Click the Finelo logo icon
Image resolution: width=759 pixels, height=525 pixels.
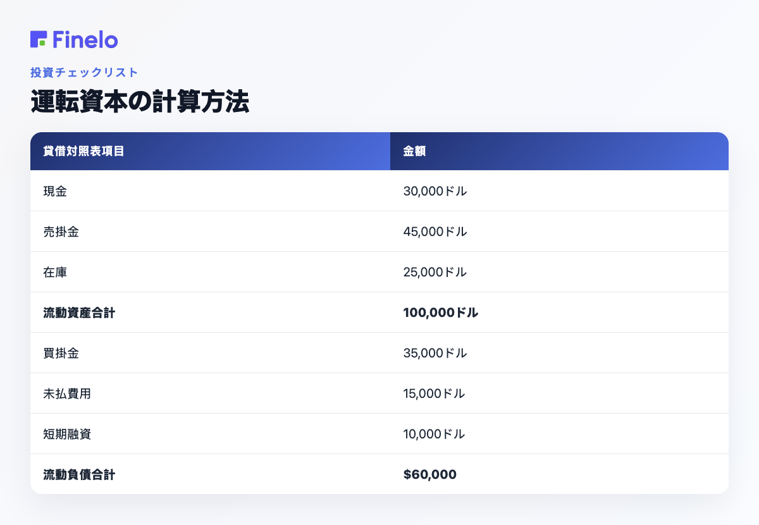tap(39, 39)
